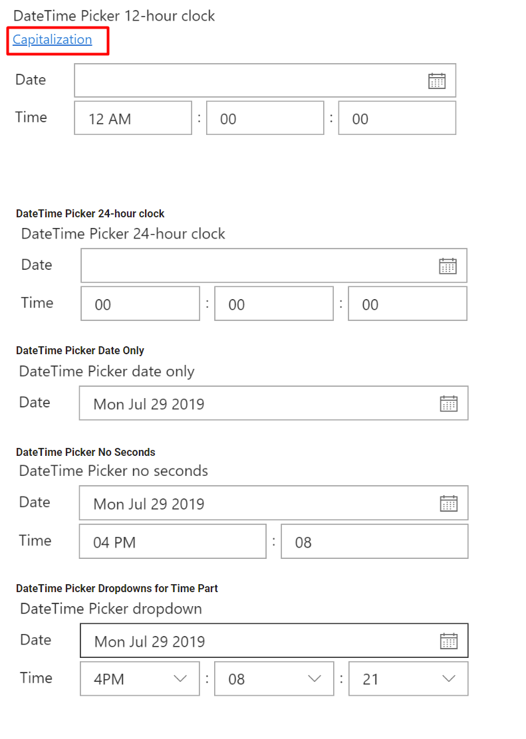Expand the 4PM hour dropdown
526x739 pixels.
[x=180, y=679]
